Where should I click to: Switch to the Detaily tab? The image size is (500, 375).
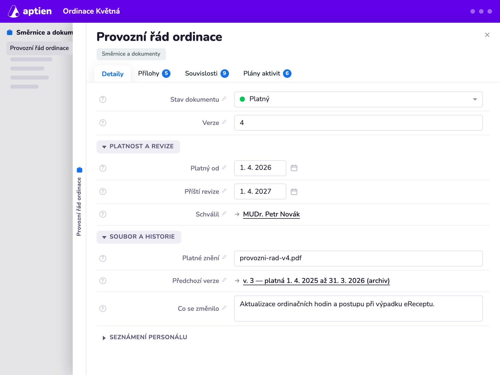point(113,74)
